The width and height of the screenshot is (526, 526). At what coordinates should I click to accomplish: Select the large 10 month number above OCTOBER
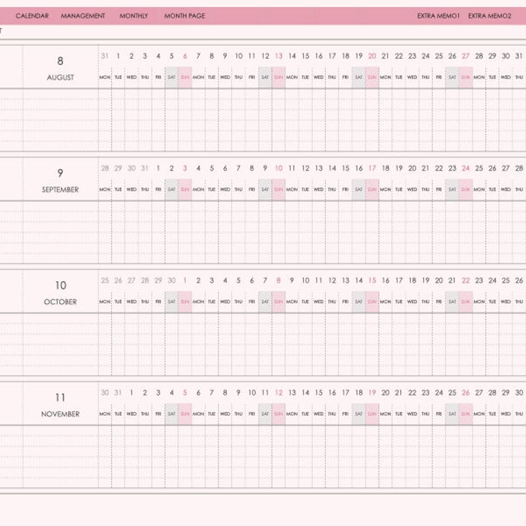[x=61, y=285]
